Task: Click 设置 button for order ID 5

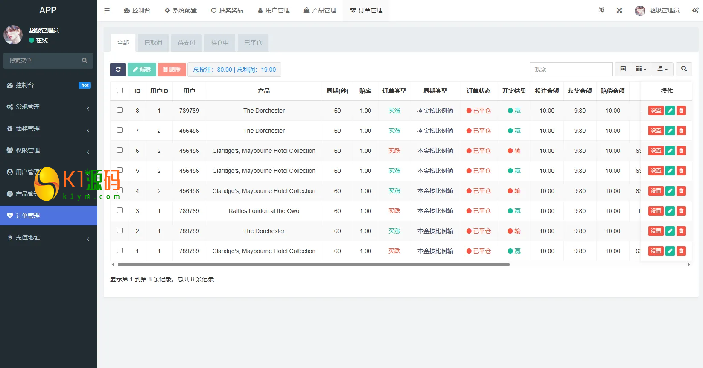Action: [656, 171]
